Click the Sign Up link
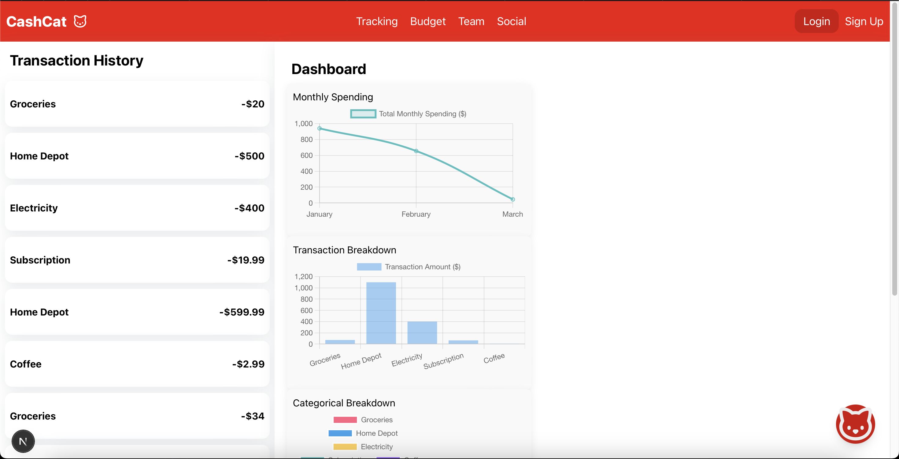The image size is (899, 459). [x=864, y=21]
